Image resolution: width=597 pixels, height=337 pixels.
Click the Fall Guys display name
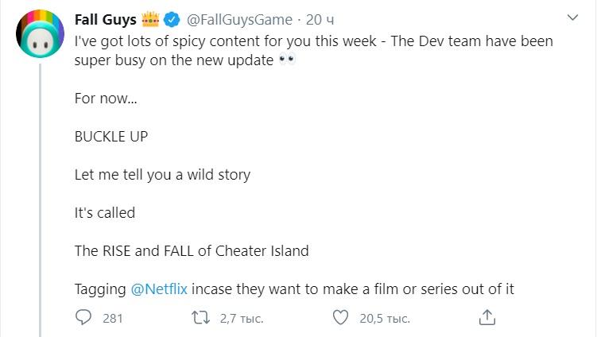click(x=105, y=21)
